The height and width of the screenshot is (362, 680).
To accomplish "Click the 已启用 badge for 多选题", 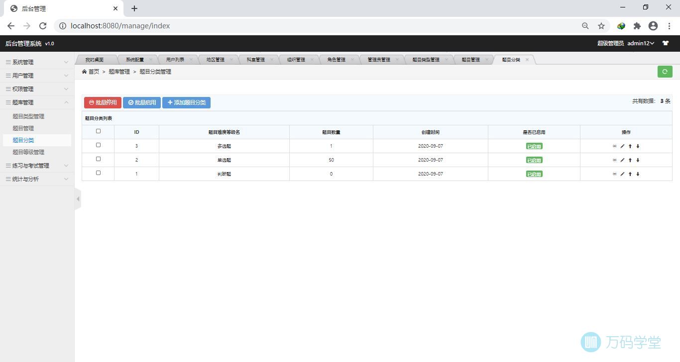I will 534,146.
